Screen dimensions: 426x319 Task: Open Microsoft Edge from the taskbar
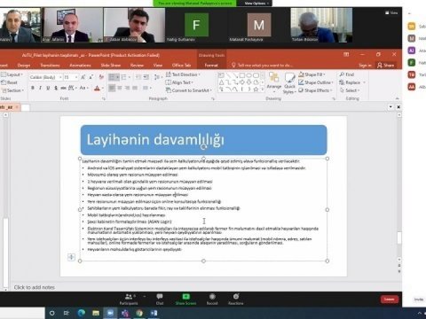tap(81, 313)
